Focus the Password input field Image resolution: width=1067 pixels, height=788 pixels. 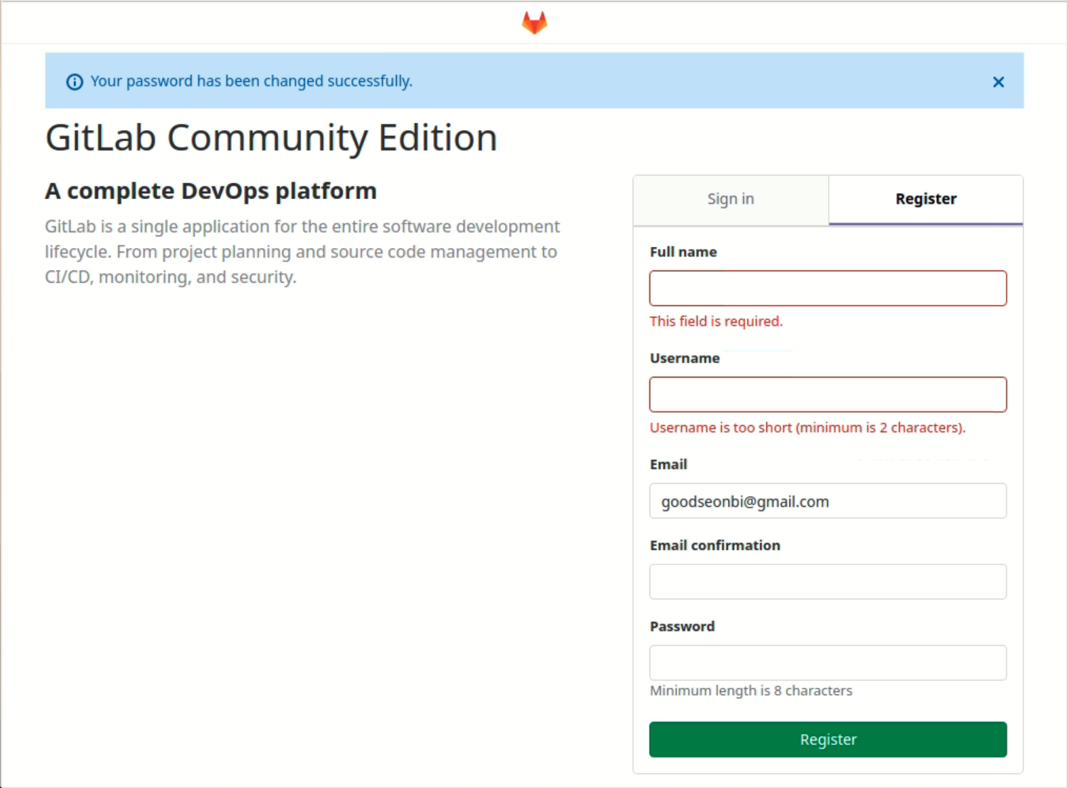coord(828,663)
